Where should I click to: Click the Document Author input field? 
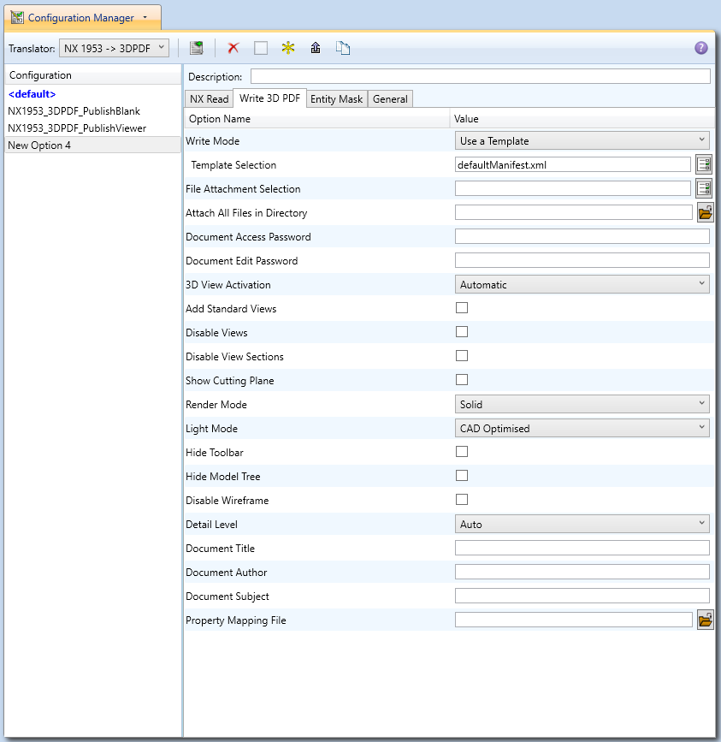click(x=582, y=572)
